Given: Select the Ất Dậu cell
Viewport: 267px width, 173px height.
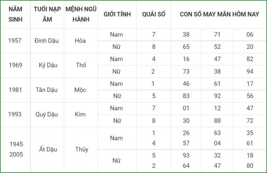Looking at the screenshot, I should pos(48,149).
